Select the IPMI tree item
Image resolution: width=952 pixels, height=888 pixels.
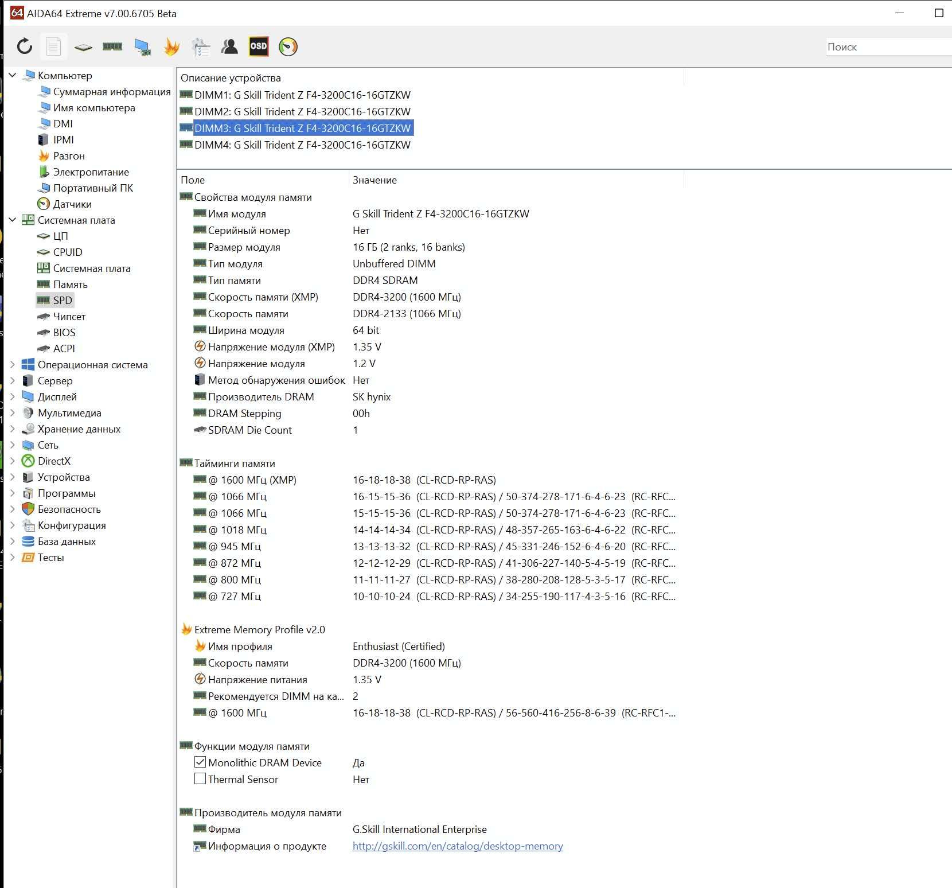pyautogui.click(x=56, y=139)
